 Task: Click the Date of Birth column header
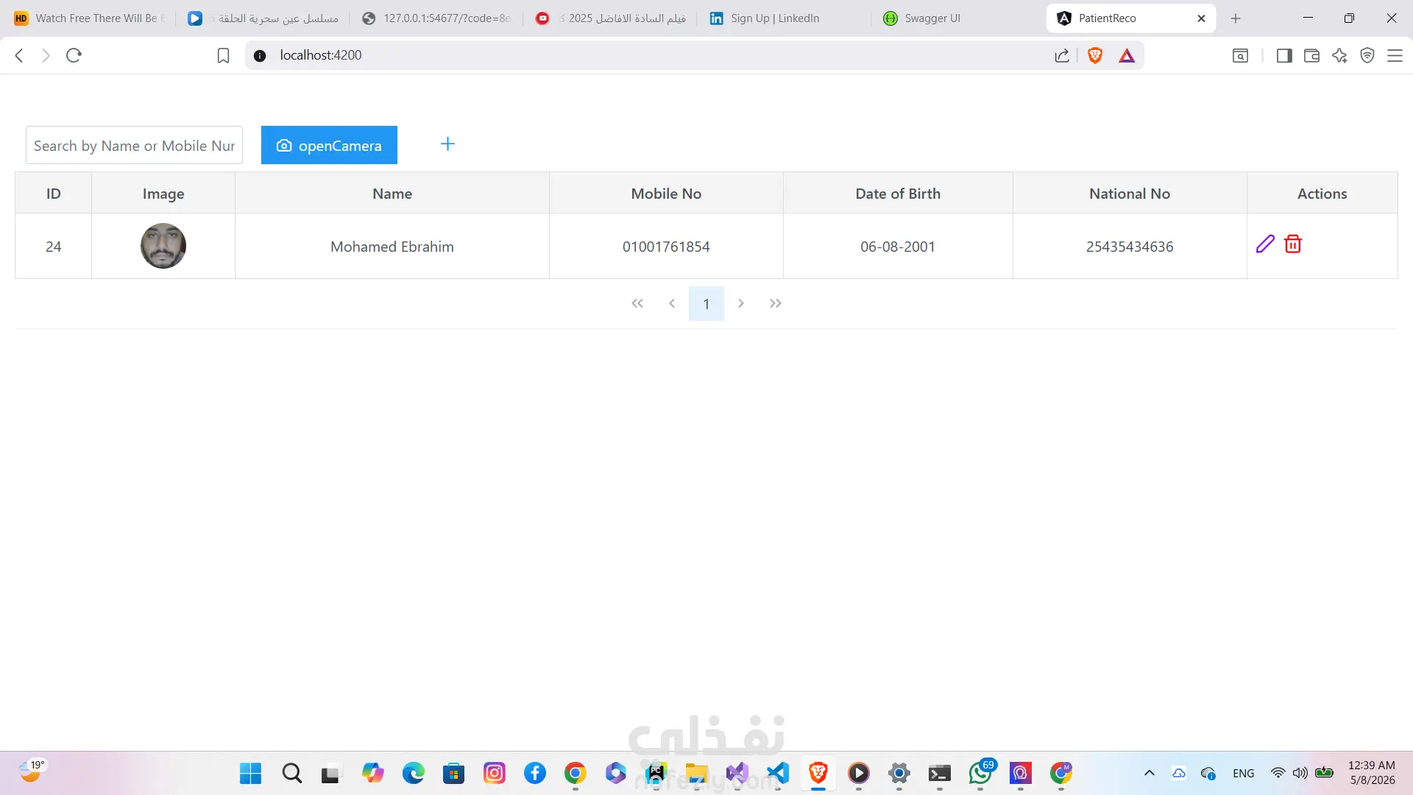(898, 193)
